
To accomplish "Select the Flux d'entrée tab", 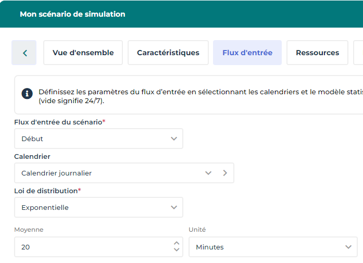I will (x=247, y=53).
